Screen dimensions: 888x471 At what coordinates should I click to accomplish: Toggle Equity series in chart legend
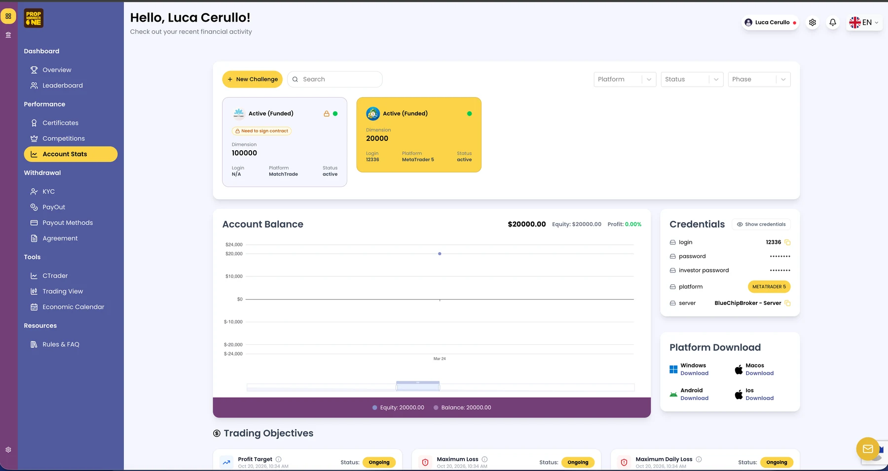click(x=398, y=407)
